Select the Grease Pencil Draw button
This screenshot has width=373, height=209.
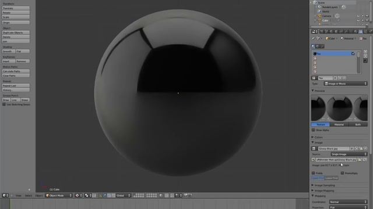pyautogui.click(x=6, y=100)
